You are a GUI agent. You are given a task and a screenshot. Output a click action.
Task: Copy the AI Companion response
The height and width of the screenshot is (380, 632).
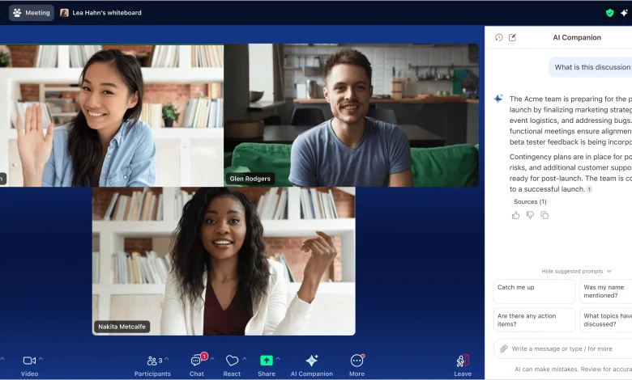[x=544, y=215]
